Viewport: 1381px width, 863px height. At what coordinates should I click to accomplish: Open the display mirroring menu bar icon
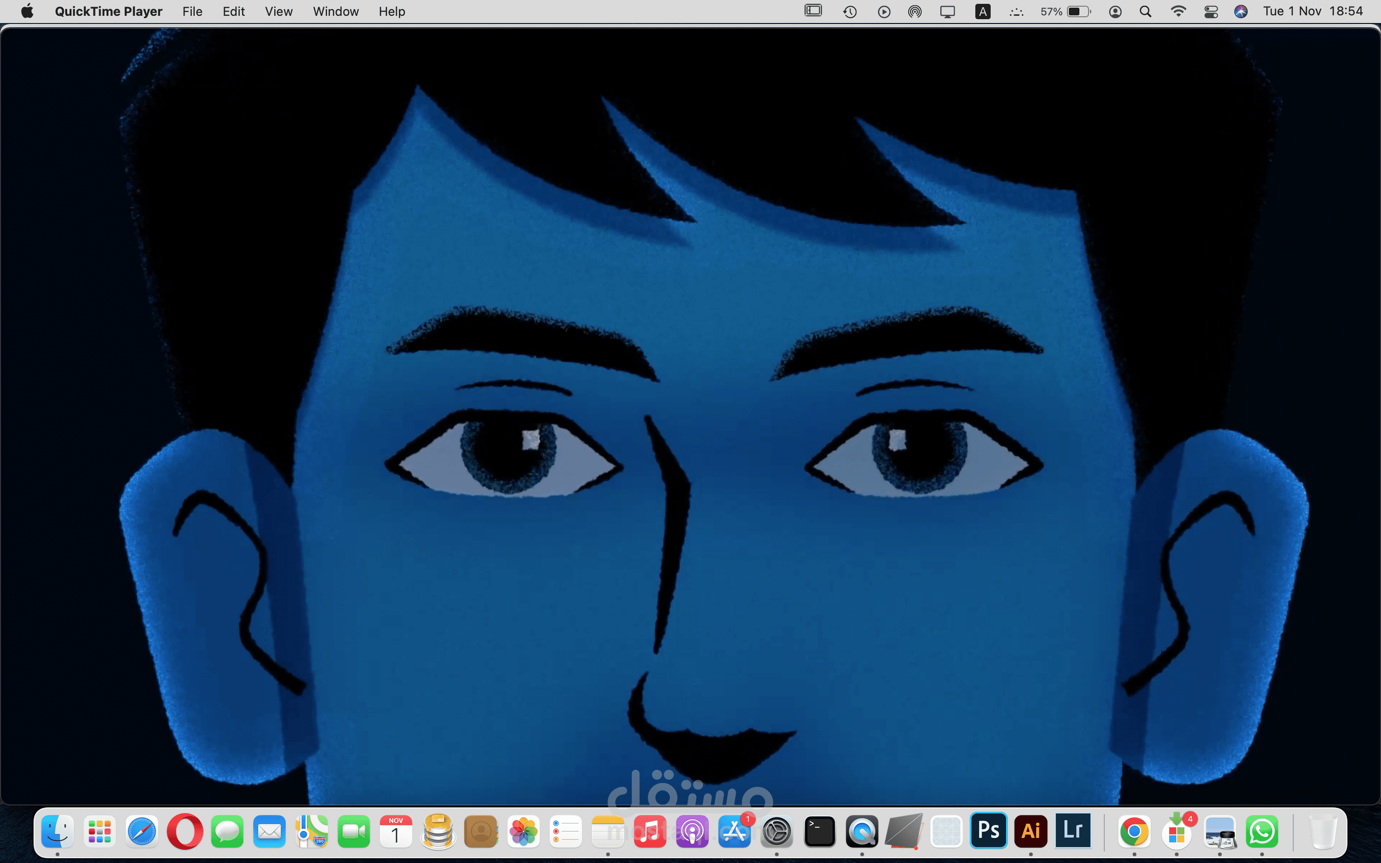[x=948, y=12]
